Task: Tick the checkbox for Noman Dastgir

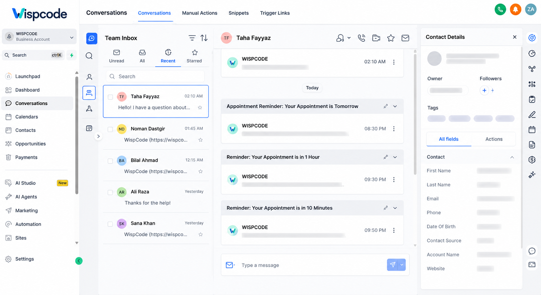Action: coord(110,129)
